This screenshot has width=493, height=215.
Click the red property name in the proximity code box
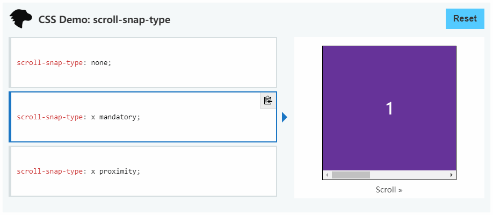tap(50, 171)
